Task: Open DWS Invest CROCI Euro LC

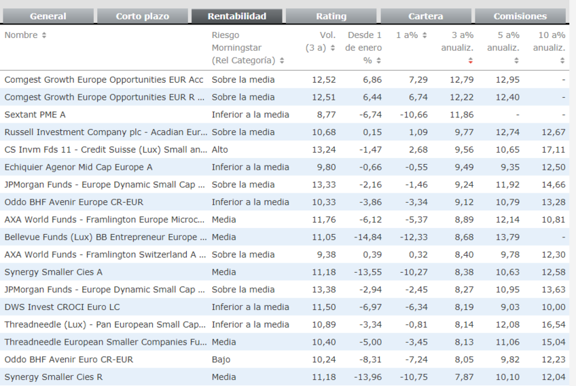Action: point(62,307)
